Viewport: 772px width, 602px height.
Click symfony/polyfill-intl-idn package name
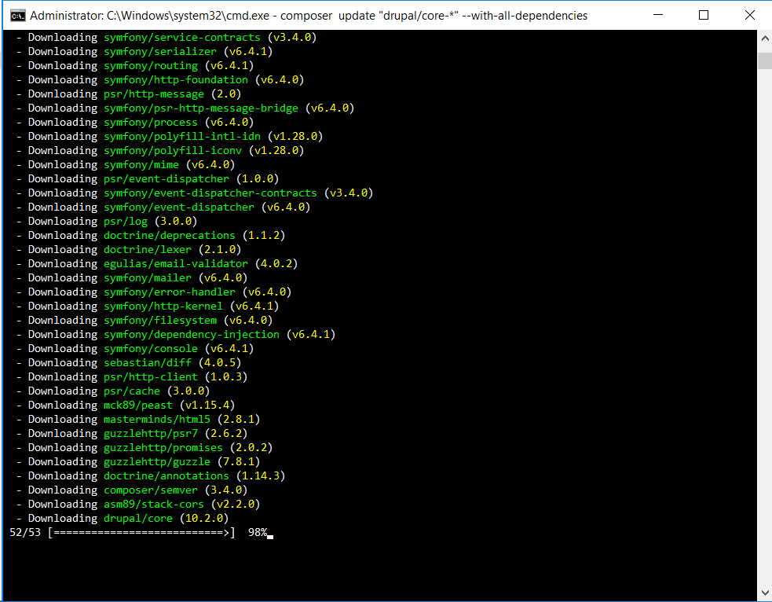(x=181, y=137)
